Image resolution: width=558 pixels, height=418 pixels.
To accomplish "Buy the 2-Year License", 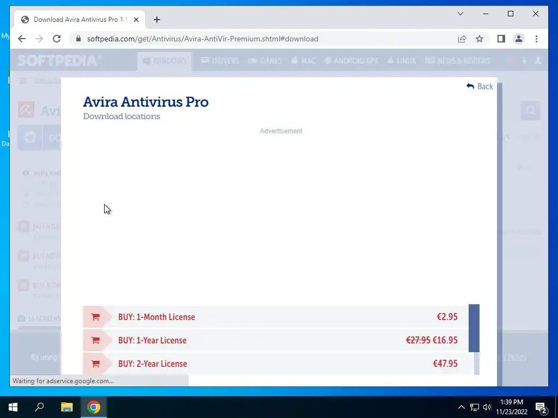I will [276, 364].
